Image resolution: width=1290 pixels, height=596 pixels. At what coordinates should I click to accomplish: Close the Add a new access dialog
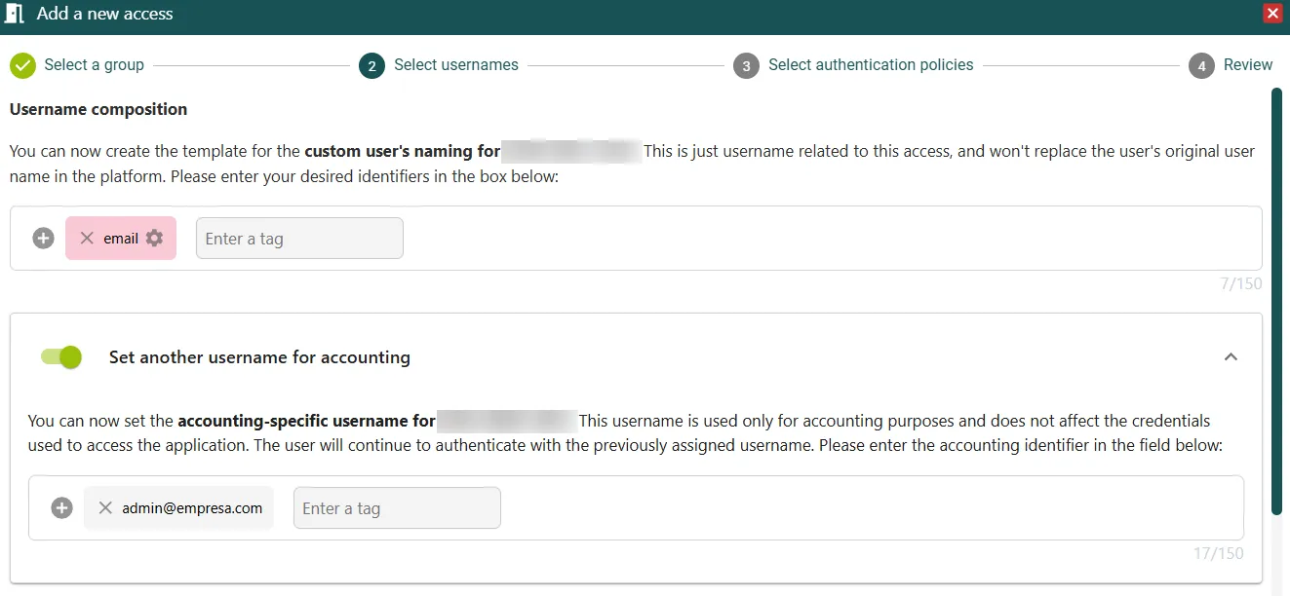[x=1272, y=14]
